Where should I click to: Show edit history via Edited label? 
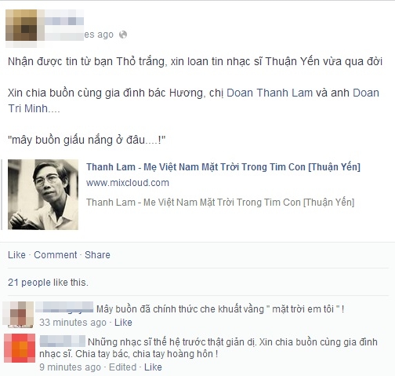point(123,367)
